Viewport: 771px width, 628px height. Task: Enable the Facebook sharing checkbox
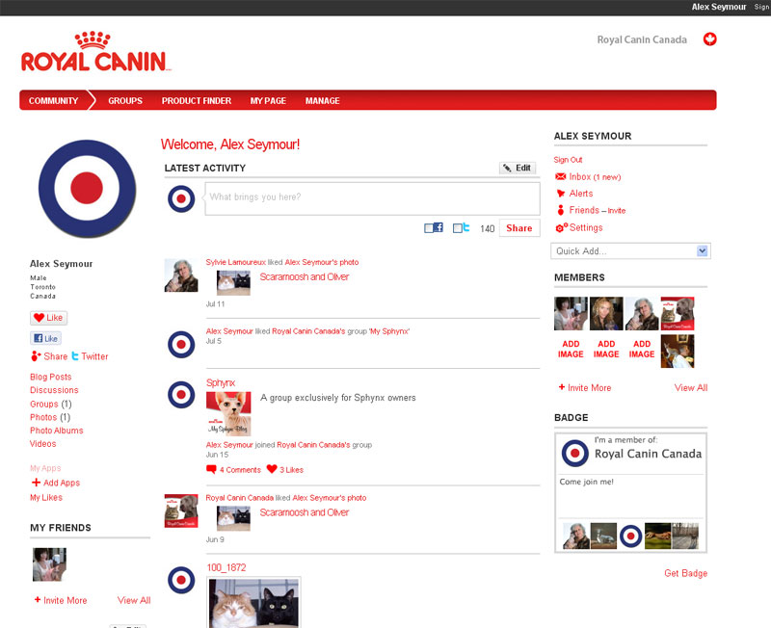429,228
